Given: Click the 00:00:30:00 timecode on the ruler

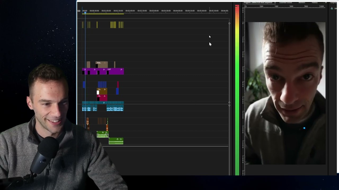Looking at the screenshot, I should coord(94,11).
